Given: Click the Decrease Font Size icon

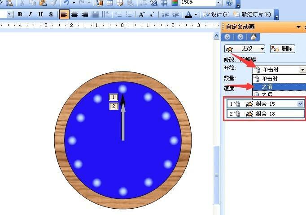Looking at the screenshot, I should click(x=152, y=14).
